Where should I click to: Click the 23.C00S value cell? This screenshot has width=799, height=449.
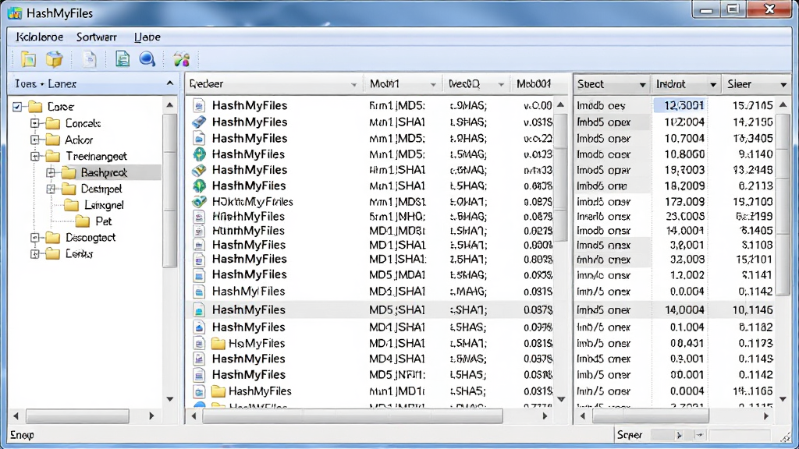tap(685, 217)
